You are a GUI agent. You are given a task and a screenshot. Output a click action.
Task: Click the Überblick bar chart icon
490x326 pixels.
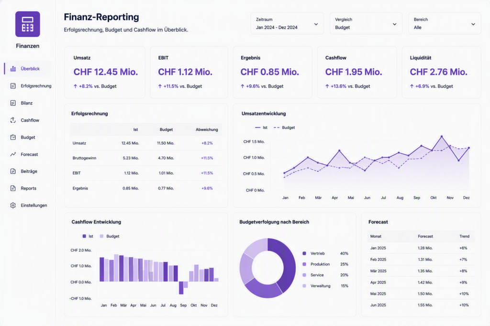click(13, 69)
